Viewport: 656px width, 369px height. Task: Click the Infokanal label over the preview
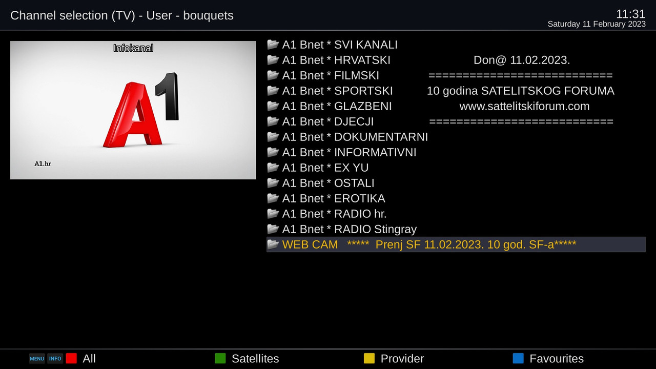(x=133, y=48)
